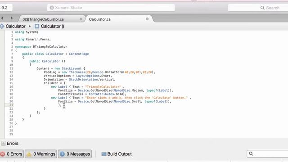Viewport: 288px width, 162px height.
Task: Focus the top Search field
Action: (258, 8)
